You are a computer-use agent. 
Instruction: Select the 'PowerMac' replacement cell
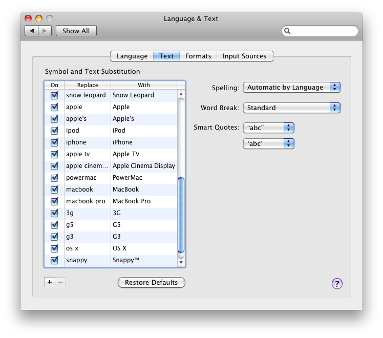click(144, 178)
